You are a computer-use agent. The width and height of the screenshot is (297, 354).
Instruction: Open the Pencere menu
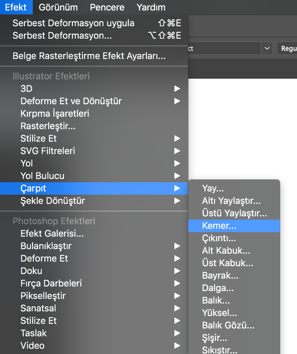click(107, 7)
